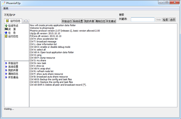
Task: Select log line 'Ctrl Alt D: enable or disable debug mode'
Action: [50, 47]
